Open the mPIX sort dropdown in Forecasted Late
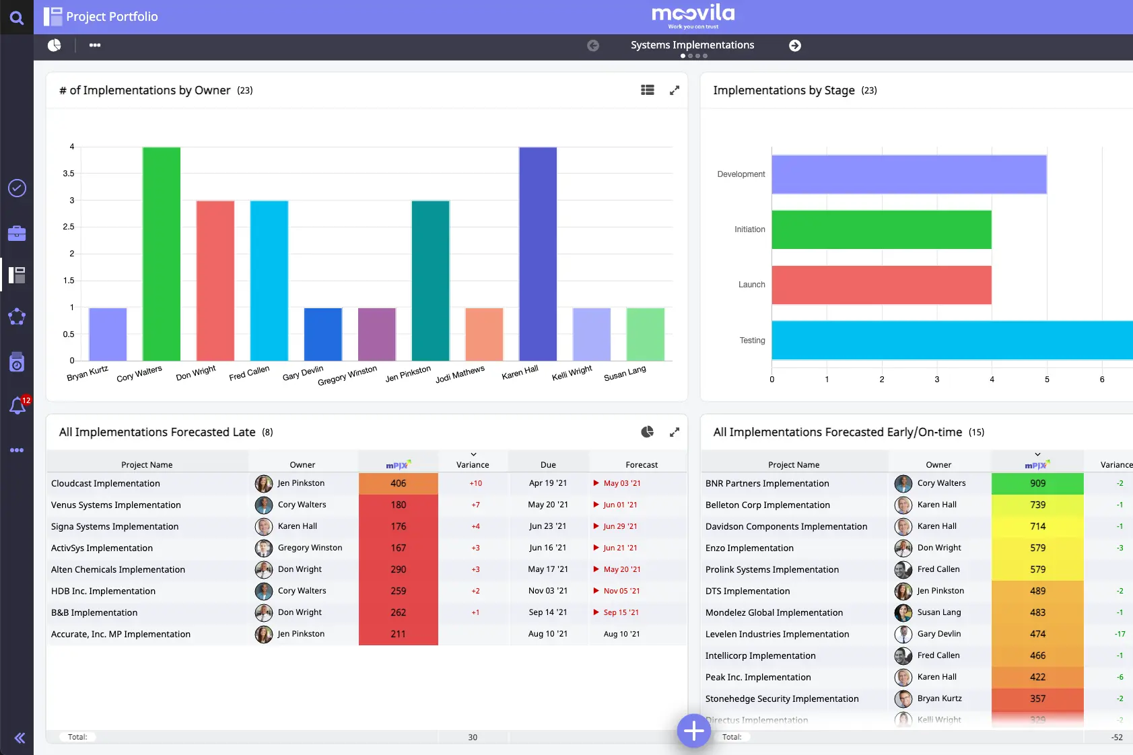1133x755 pixels. pos(473,454)
